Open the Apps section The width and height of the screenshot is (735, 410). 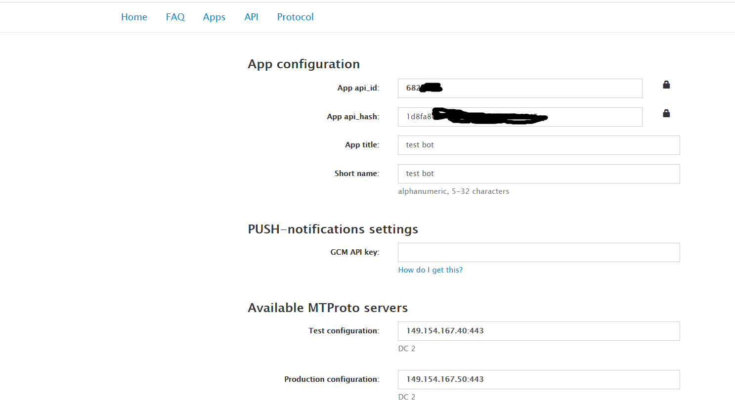(x=214, y=17)
